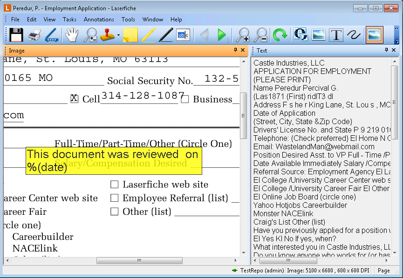
Task: Open the stamp tool dropdown arrow
Action: 118,35
